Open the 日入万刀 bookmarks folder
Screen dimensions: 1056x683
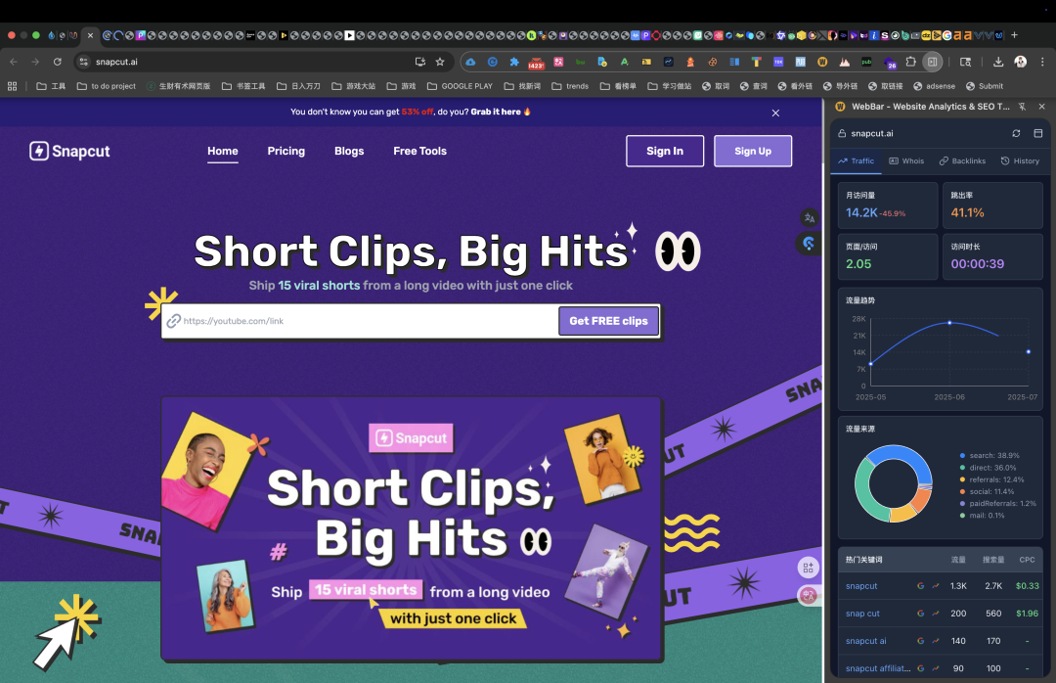tap(298, 86)
